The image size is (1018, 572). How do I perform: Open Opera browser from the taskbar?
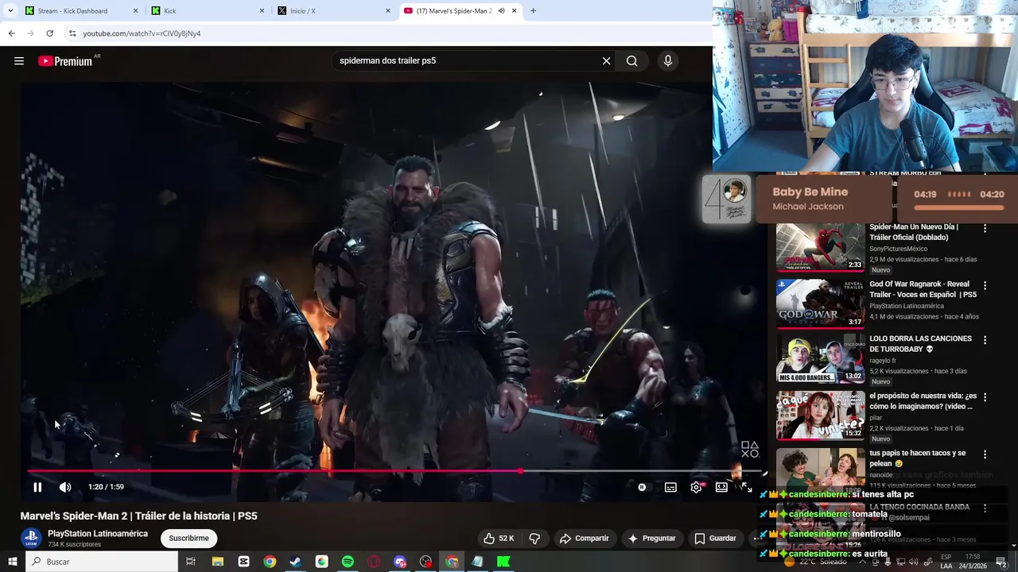pyautogui.click(x=374, y=562)
